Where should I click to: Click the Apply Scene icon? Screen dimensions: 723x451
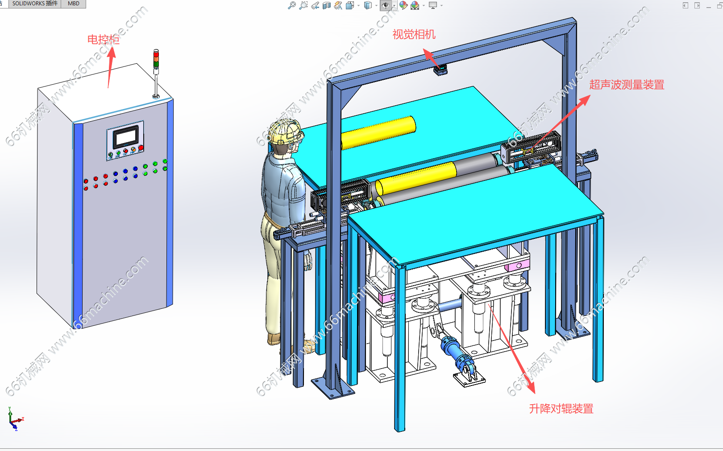(415, 5)
